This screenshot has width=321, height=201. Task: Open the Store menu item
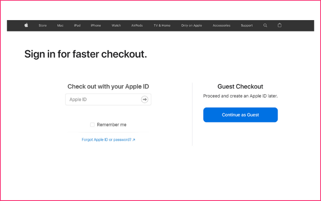[x=43, y=26]
